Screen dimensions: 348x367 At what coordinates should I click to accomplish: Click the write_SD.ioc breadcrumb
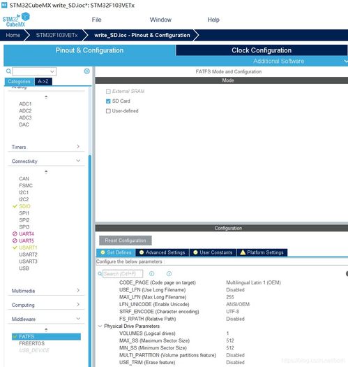[142, 35]
